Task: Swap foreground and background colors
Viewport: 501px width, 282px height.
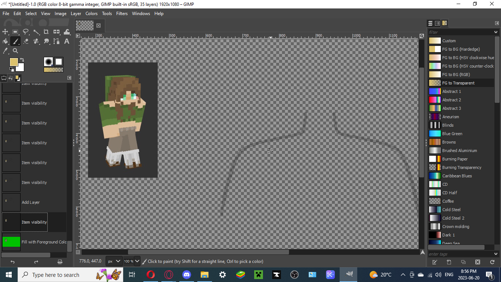Action: click(x=22, y=59)
